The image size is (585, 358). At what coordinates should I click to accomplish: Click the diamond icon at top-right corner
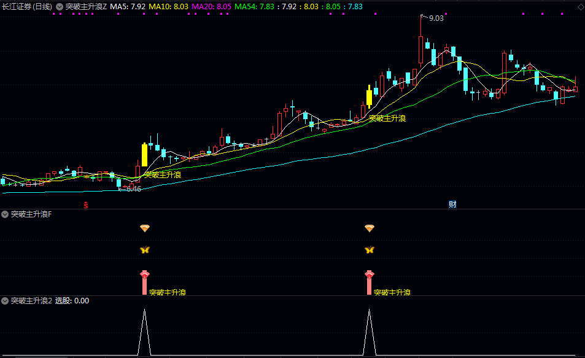581,7
